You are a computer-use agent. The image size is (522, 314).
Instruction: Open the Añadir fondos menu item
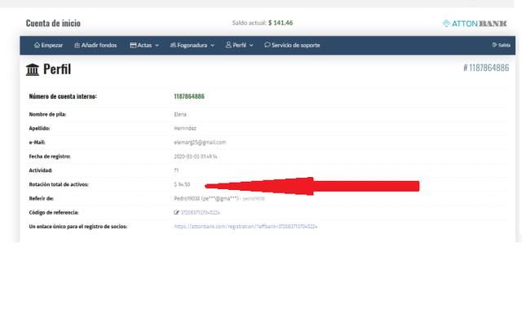tap(96, 45)
